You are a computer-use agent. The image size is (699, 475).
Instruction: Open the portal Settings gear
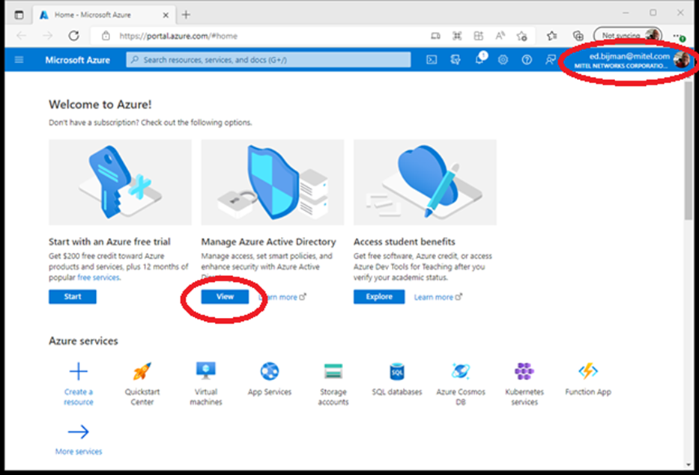pos(503,60)
